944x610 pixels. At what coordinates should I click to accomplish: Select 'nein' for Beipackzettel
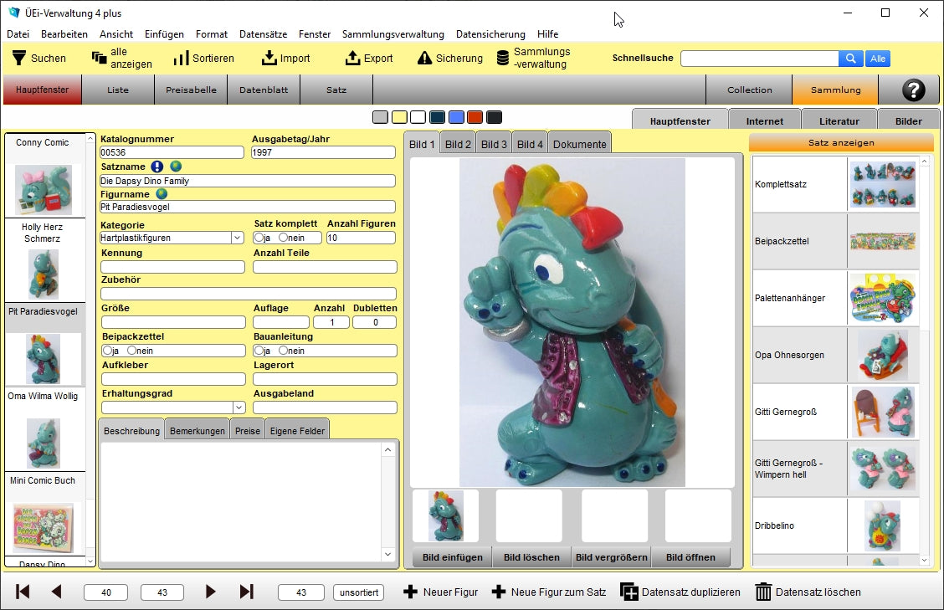pos(132,351)
